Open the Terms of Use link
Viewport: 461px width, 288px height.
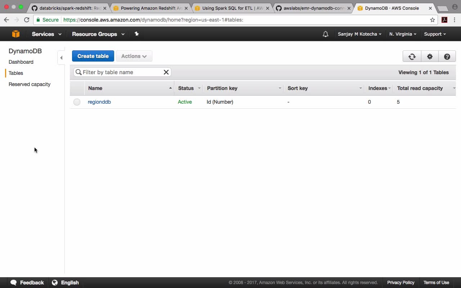(x=436, y=283)
